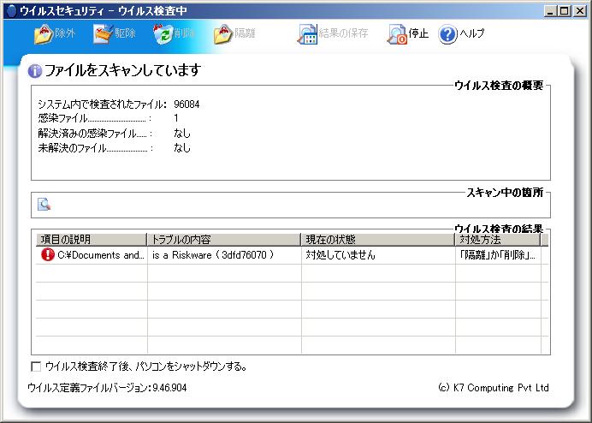The height and width of the screenshot is (423, 592).
Task: Click the 削除 (delete) recycle icon
Action: [163, 34]
